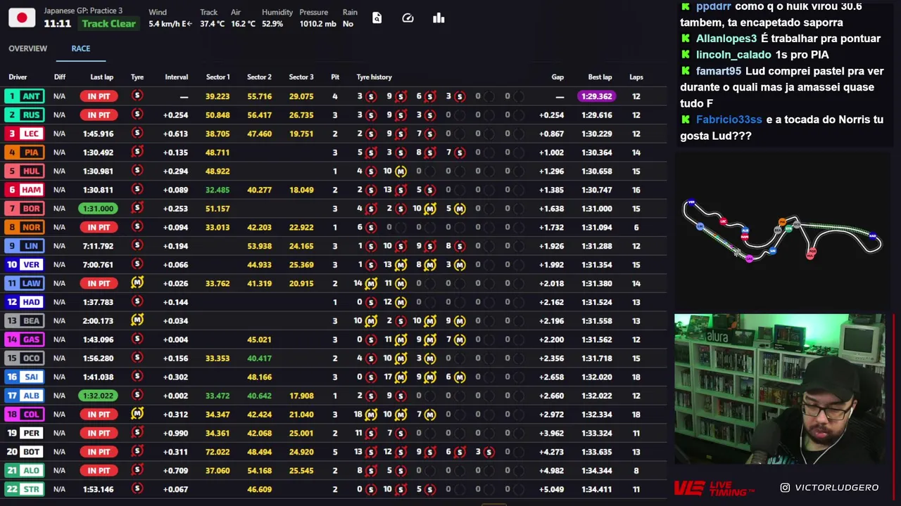Image resolution: width=901 pixels, height=506 pixels.
Task: Click ANT's IN PIT badge
Action: click(x=99, y=96)
